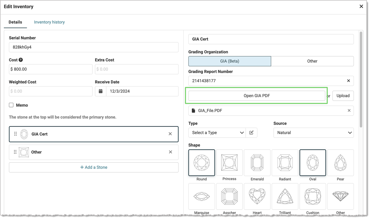Click the right panel vertical scrollbar
This screenshot has width=370, height=219.
(361, 80)
